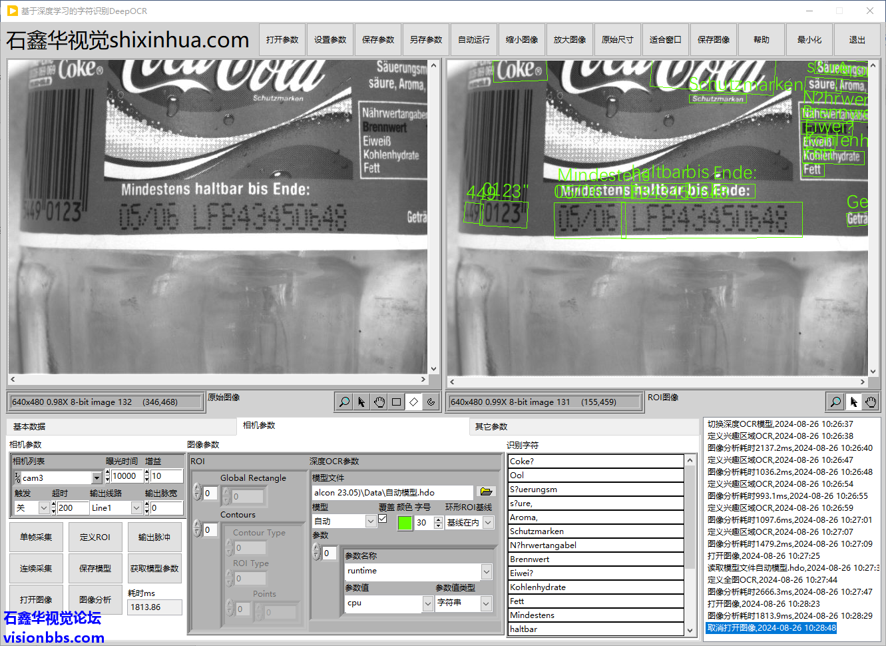
Task: Select the annulus ROI tool
Action: [431, 402]
